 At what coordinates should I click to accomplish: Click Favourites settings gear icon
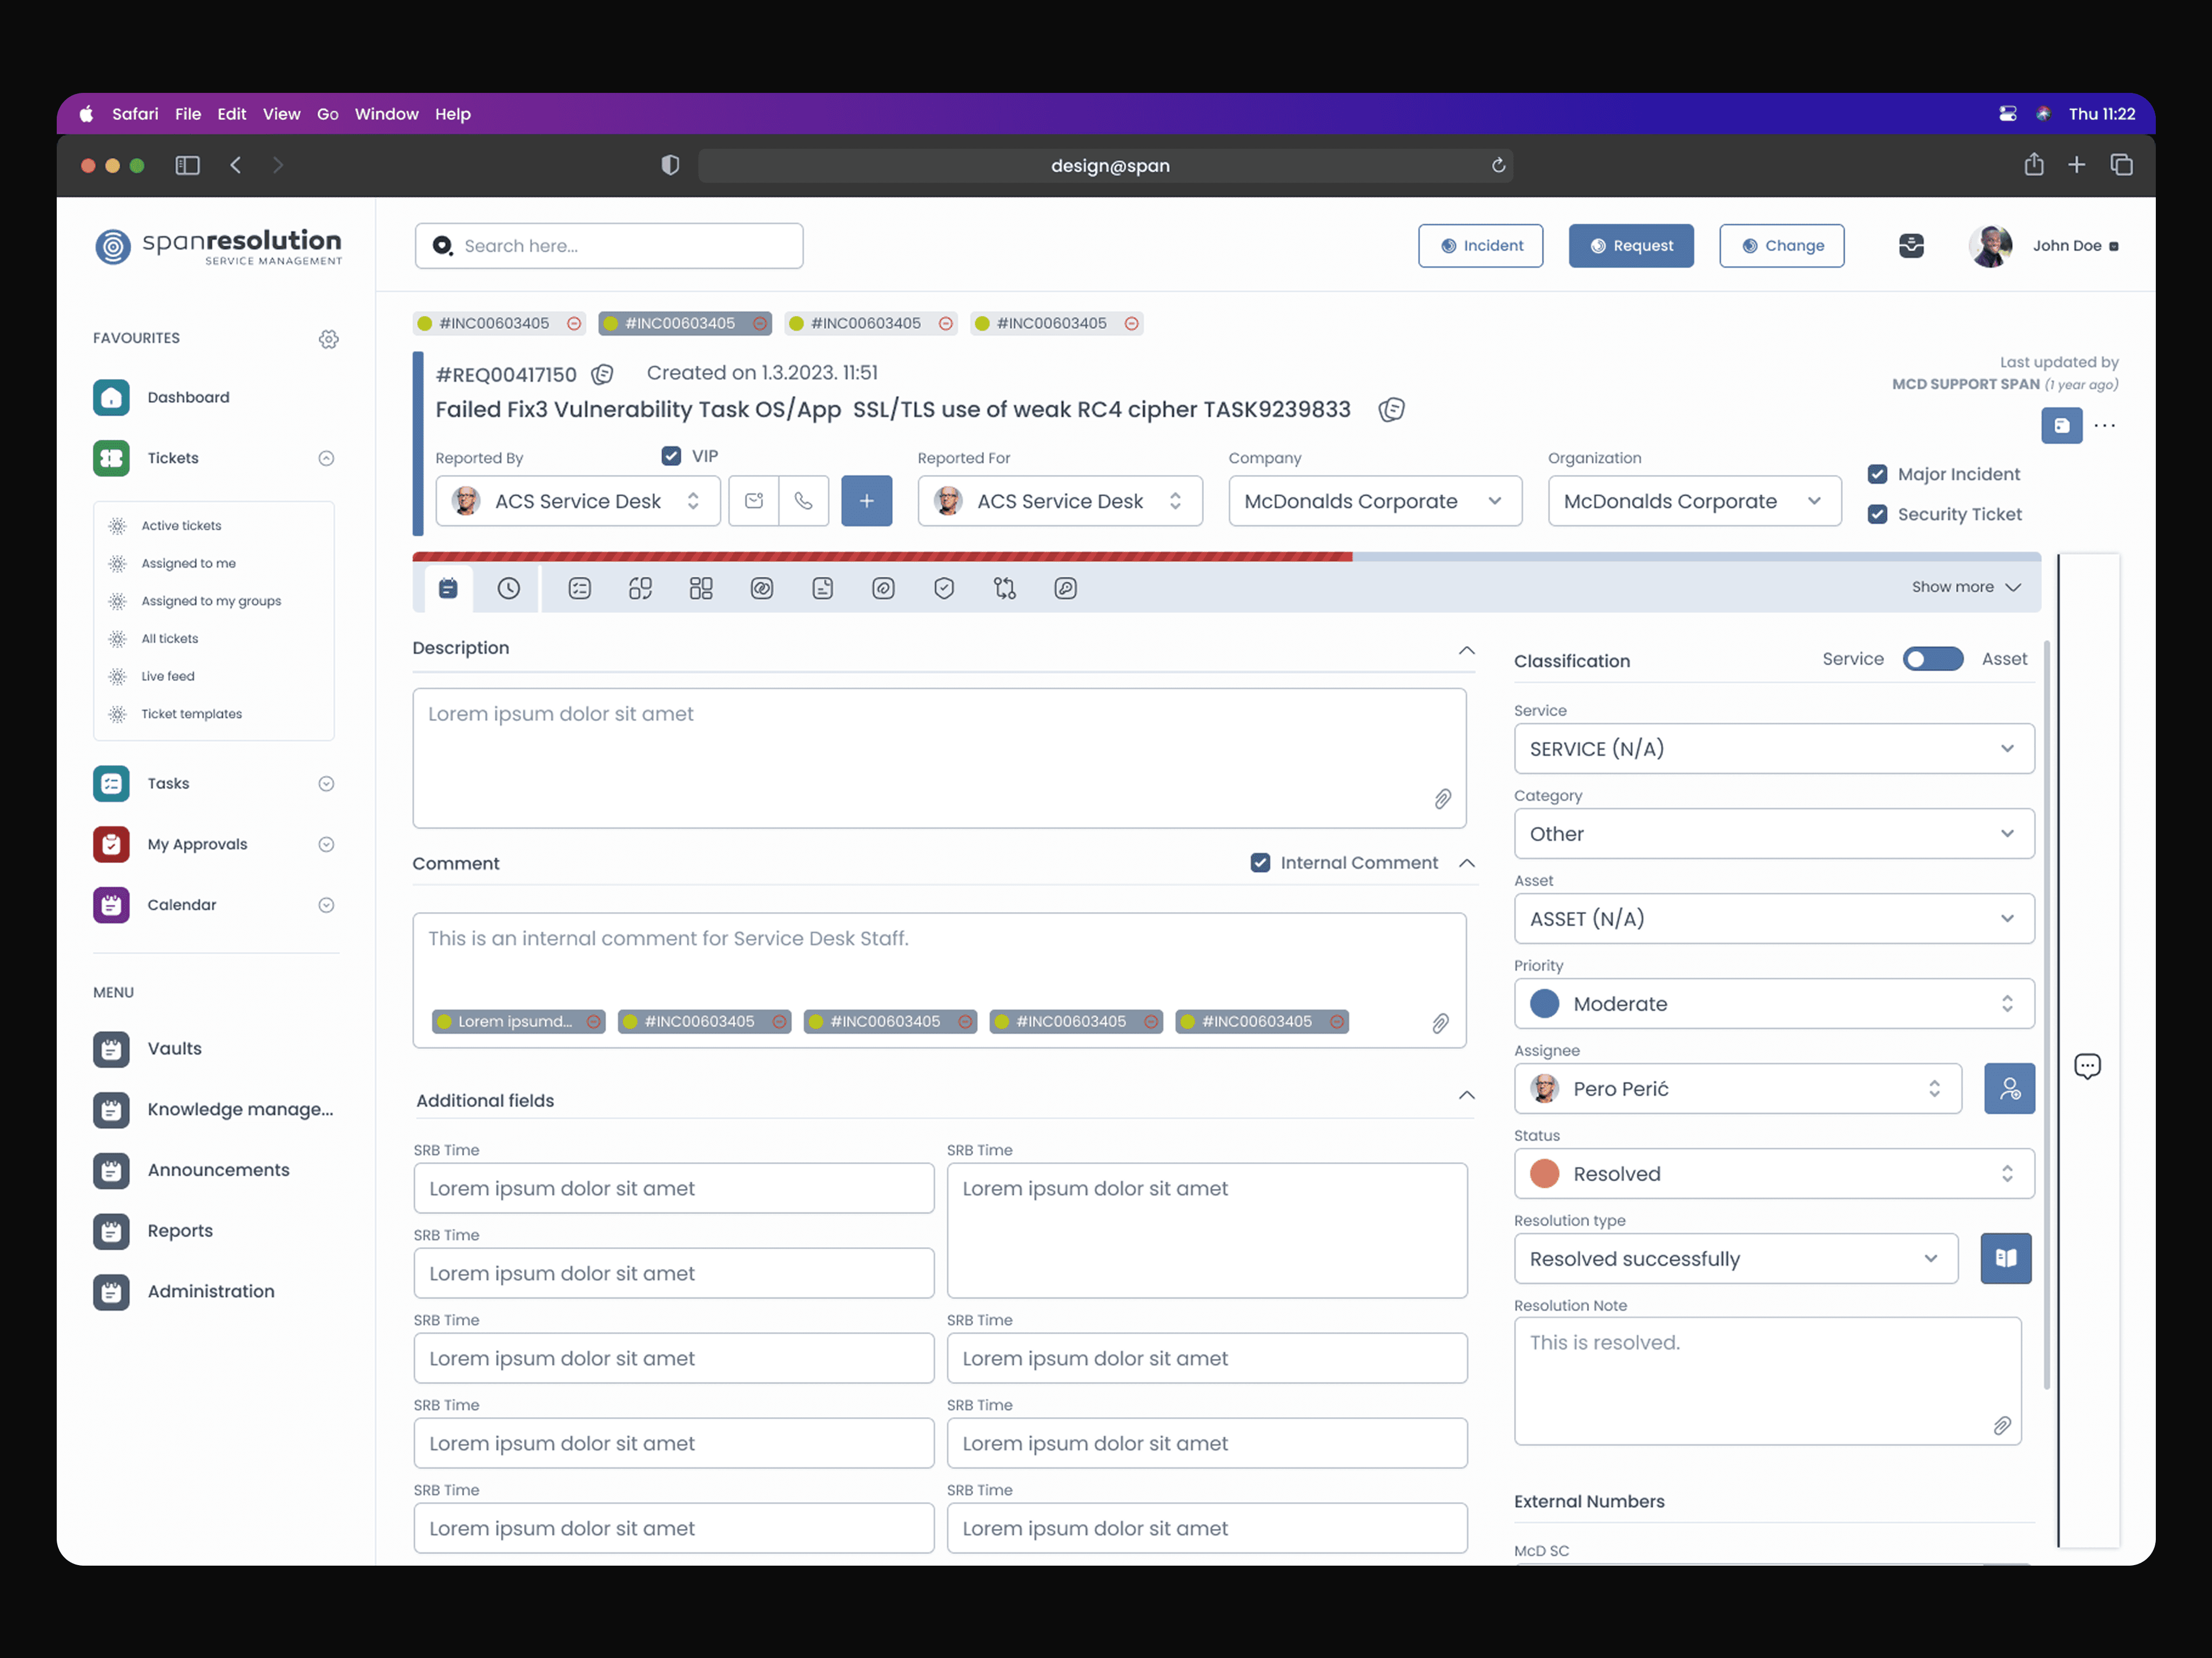[x=328, y=339]
